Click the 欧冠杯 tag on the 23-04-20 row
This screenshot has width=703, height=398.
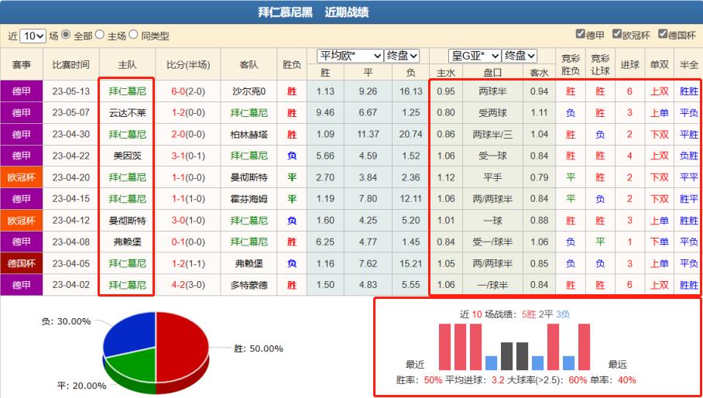point(22,177)
